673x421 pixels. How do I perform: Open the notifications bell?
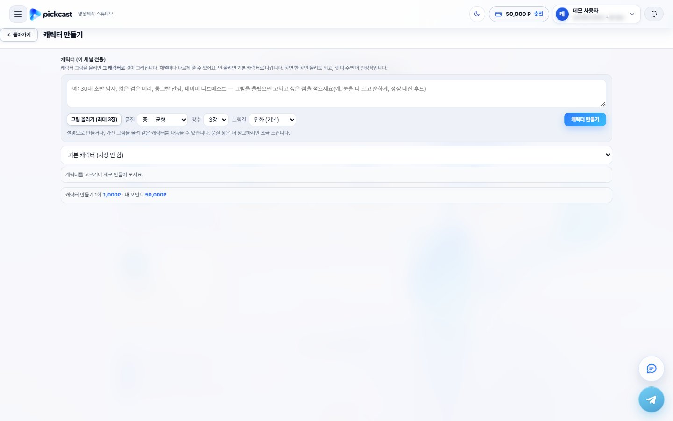coord(654,14)
